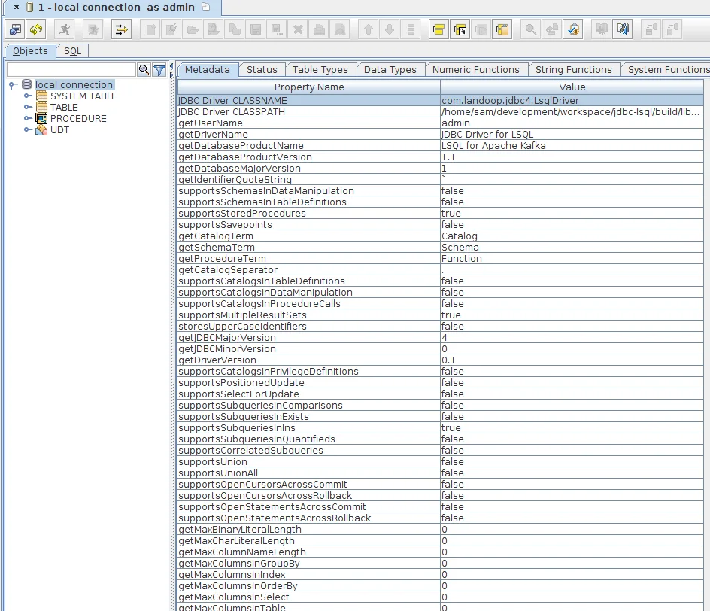The width and height of the screenshot is (710, 611).
Task: Collapse the local connection tree node
Action: coord(12,85)
